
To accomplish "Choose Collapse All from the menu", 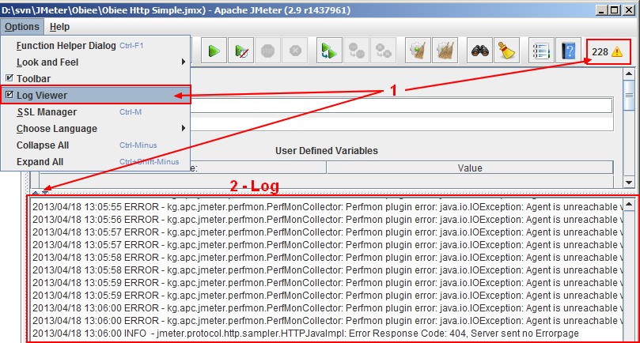I will coord(42,145).
